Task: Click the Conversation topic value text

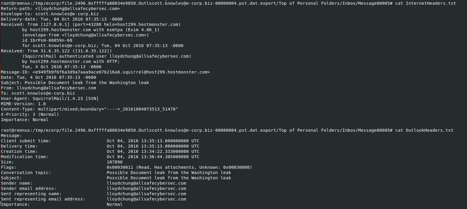Action: (169, 173)
